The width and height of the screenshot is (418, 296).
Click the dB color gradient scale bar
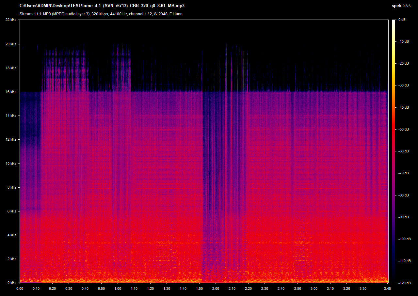(394, 151)
